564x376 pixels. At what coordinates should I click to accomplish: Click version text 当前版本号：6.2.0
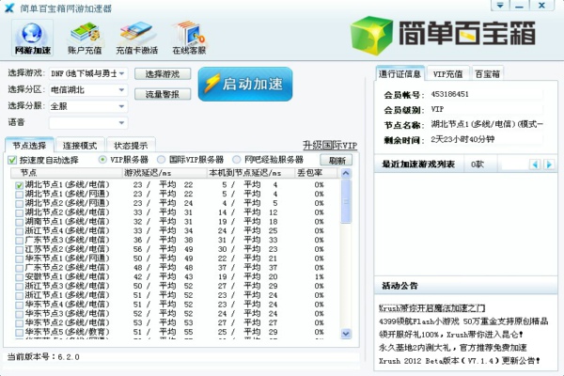click(x=43, y=357)
